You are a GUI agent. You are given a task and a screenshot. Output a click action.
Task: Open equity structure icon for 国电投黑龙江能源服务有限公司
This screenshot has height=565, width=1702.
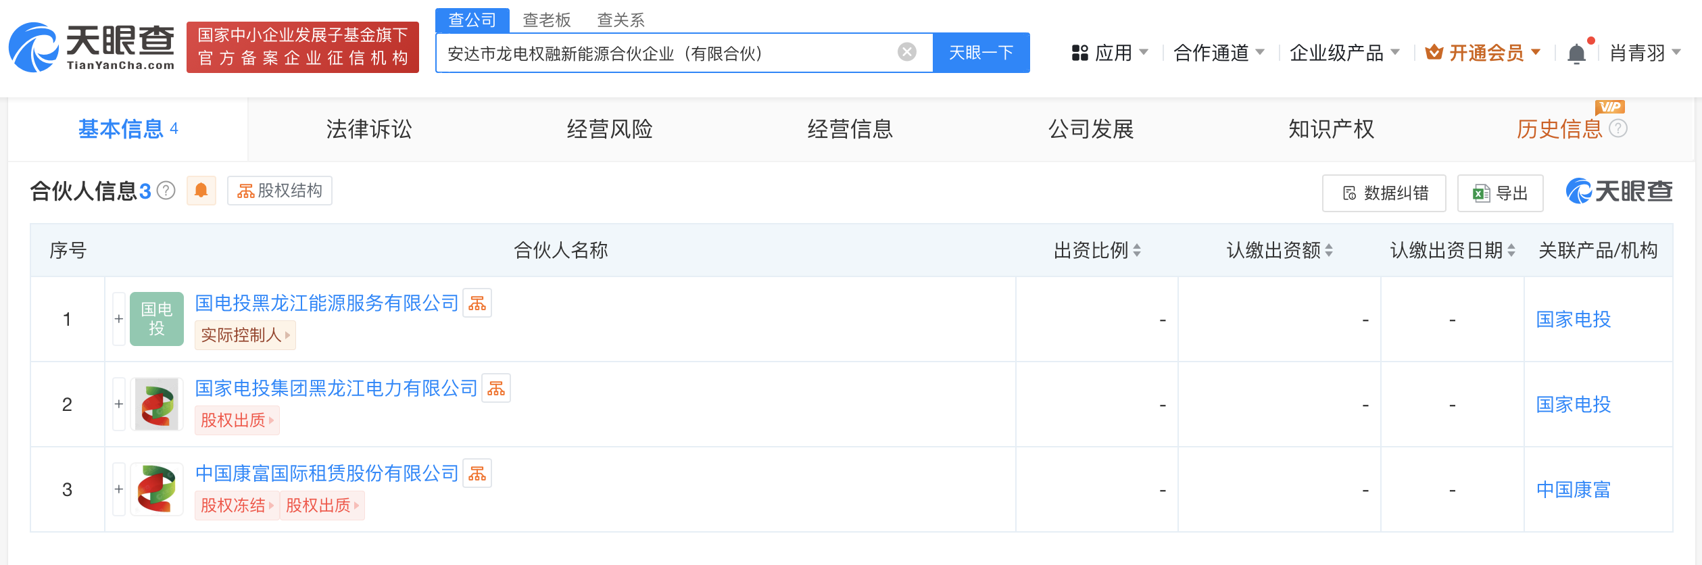pos(477,303)
